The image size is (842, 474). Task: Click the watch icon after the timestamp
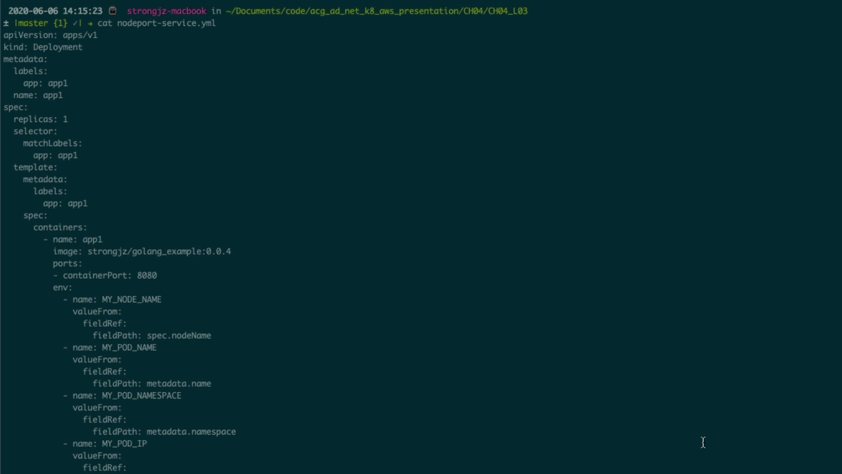113,11
